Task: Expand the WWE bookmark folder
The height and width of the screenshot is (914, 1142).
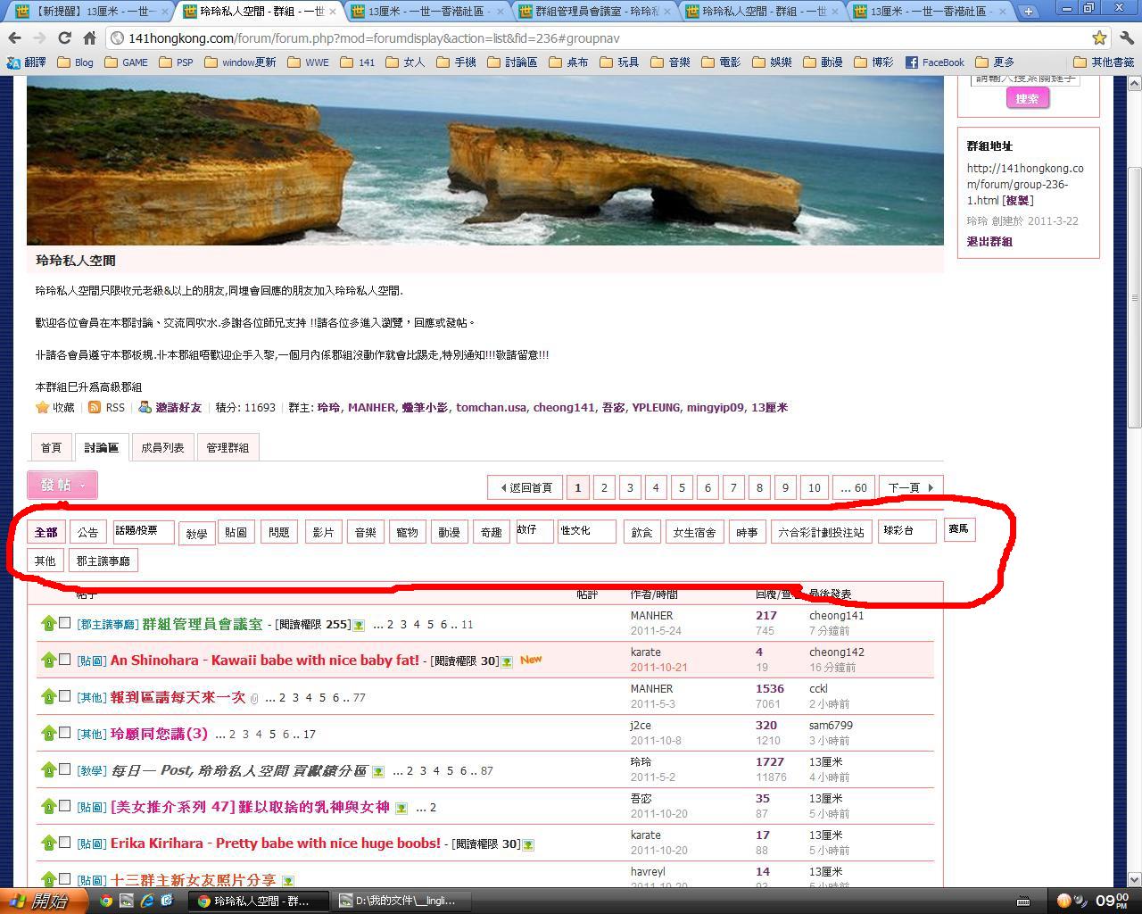Action: [308, 62]
